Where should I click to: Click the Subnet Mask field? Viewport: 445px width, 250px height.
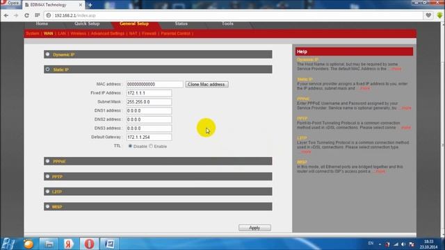pos(149,102)
